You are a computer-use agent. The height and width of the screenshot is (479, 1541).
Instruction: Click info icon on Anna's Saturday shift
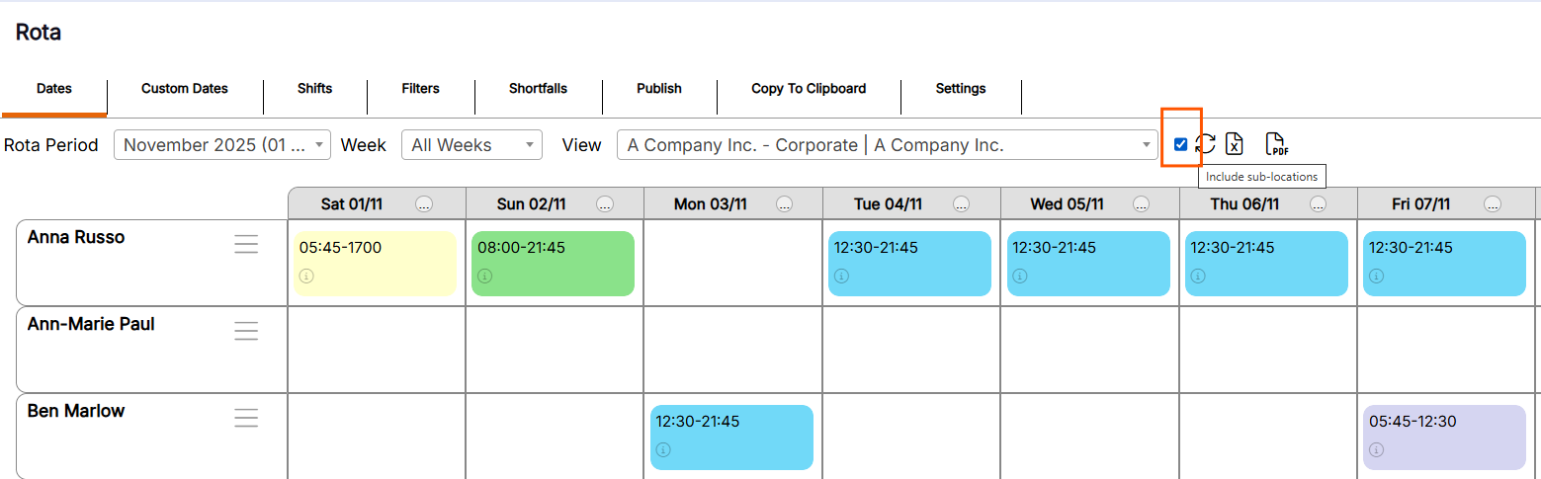305,277
